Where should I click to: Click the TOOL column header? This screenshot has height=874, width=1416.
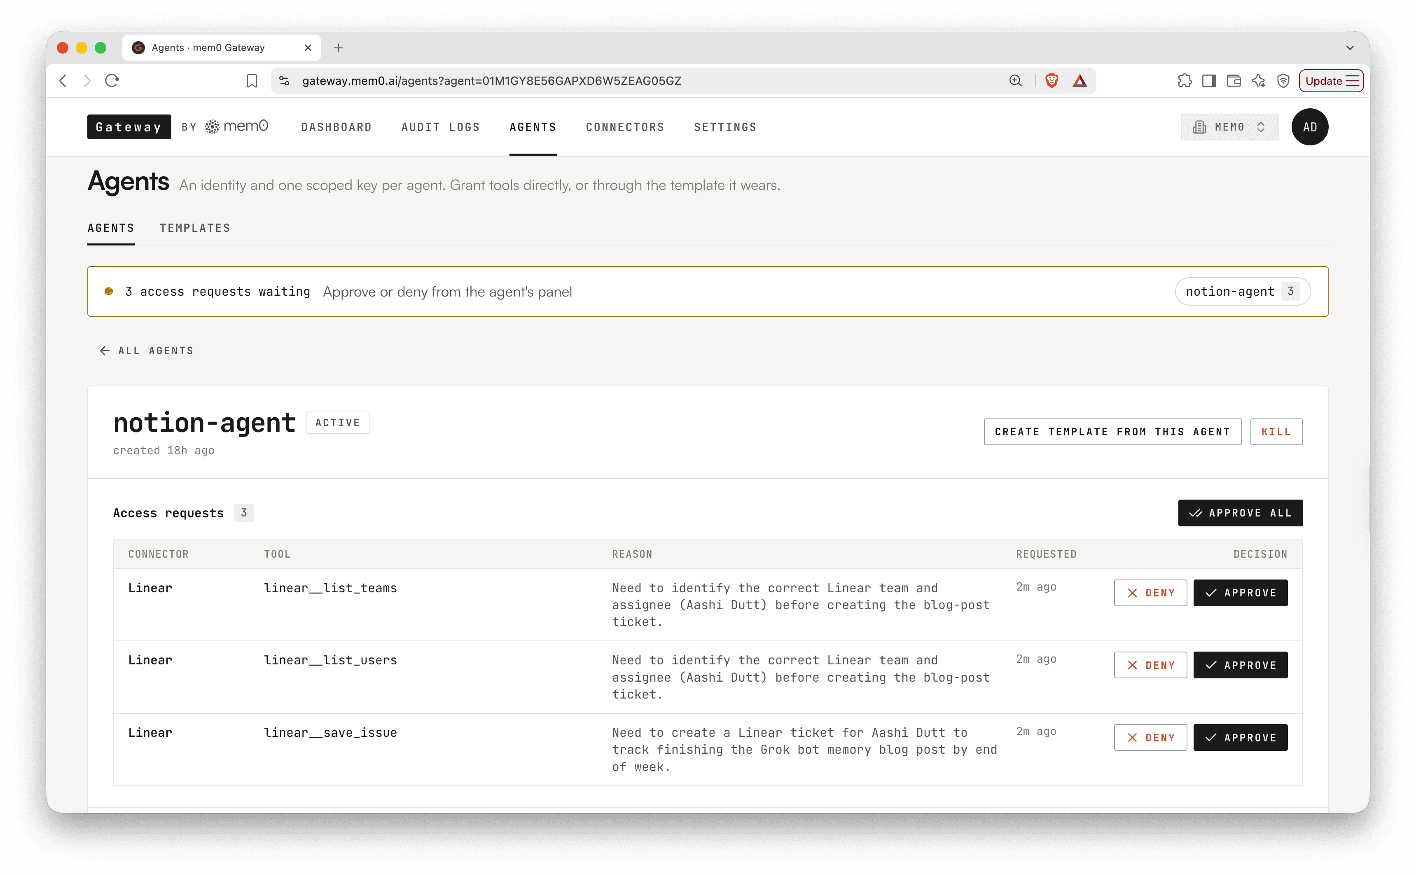pos(278,554)
